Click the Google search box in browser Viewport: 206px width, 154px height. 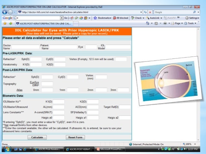click(x=173, y=12)
